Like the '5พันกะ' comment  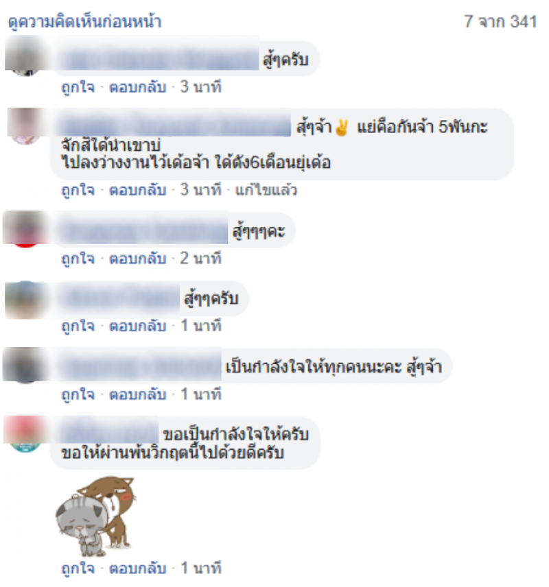(78, 190)
